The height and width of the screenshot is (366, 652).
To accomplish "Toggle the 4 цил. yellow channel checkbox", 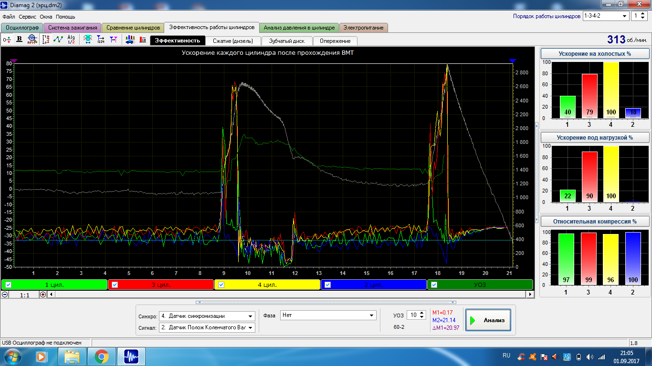I will [x=221, y=285].
